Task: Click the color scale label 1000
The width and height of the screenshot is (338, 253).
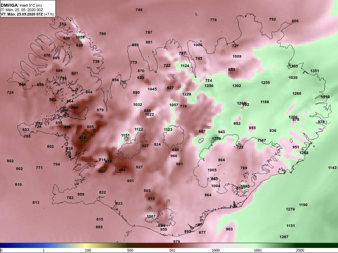Action: pyautogui.click(x=216, y=250)
